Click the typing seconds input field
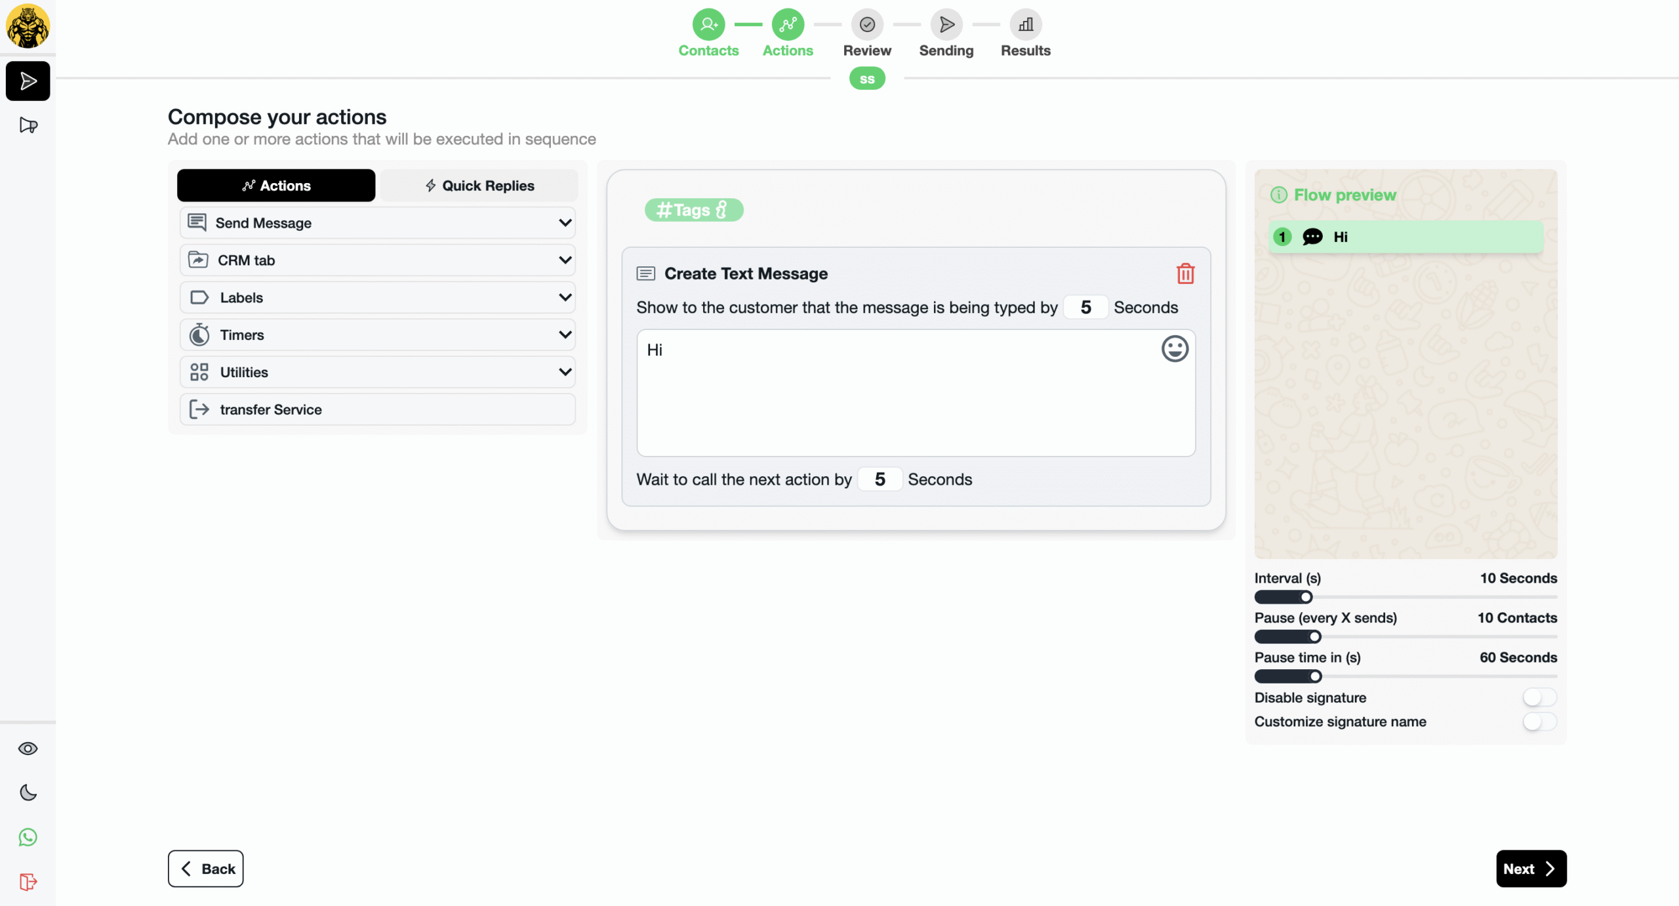 pyautogui.click(x=1085, y=308)
